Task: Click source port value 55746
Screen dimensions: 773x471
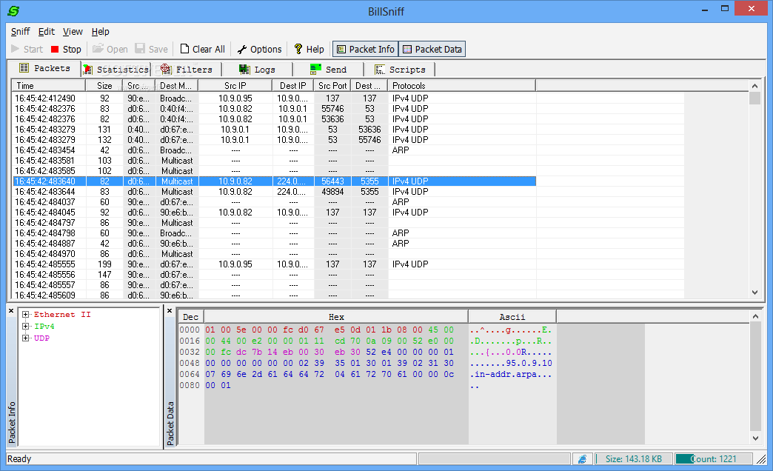Action: pyautogui.click(x=332, y=109)
